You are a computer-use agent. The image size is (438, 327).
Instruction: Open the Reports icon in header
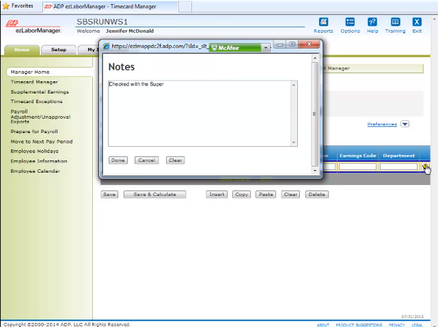(323, 22)
